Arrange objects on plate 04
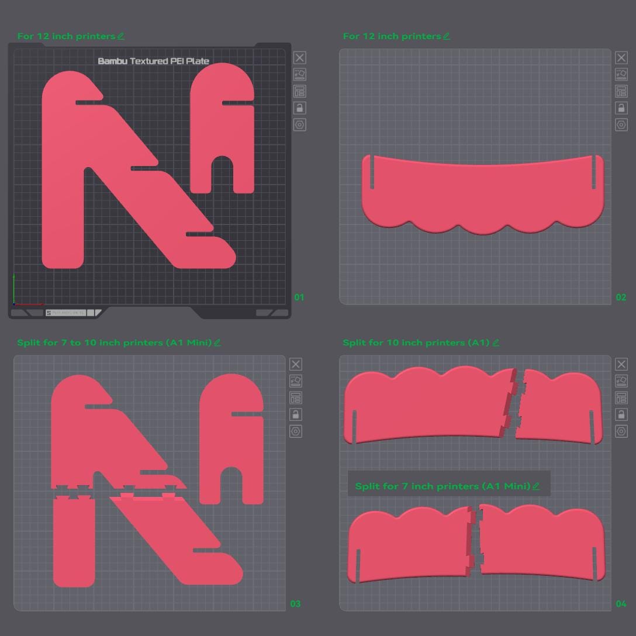This screenshot has width=636, height=636. pos(621,398)
